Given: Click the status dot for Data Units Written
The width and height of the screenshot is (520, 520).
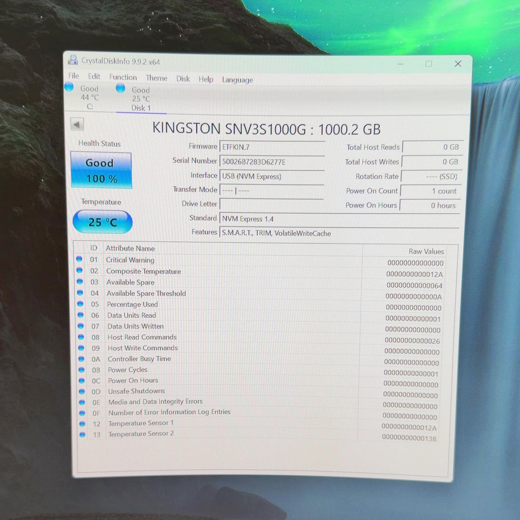Looking at the screenshot, I should point(81,326).
